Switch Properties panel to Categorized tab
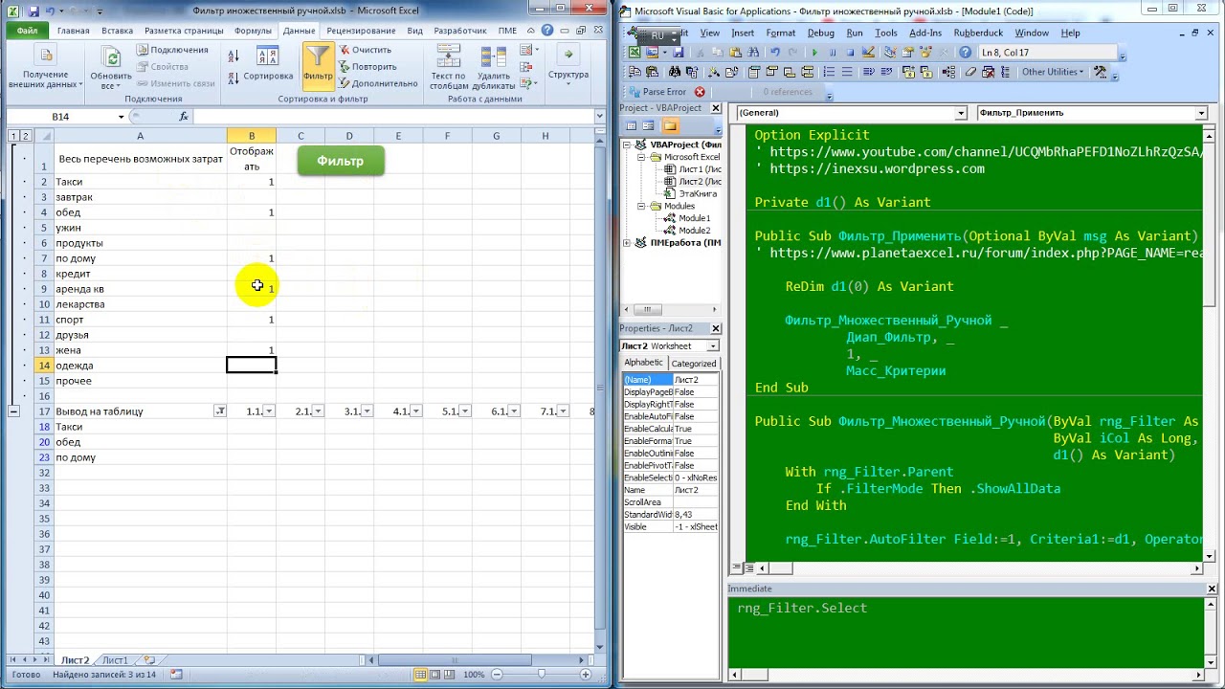The width and height of the screenshot is (1225, 689). pos(694,364)
